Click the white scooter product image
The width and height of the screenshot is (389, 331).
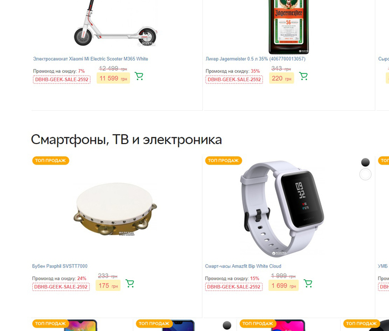click(116, 23)
